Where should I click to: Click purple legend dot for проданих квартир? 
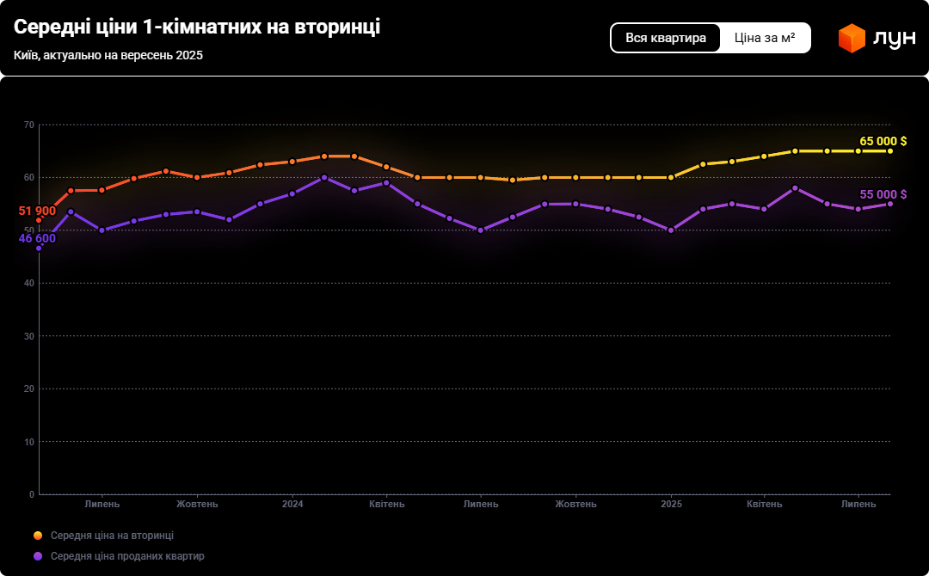tap(38, 556)
